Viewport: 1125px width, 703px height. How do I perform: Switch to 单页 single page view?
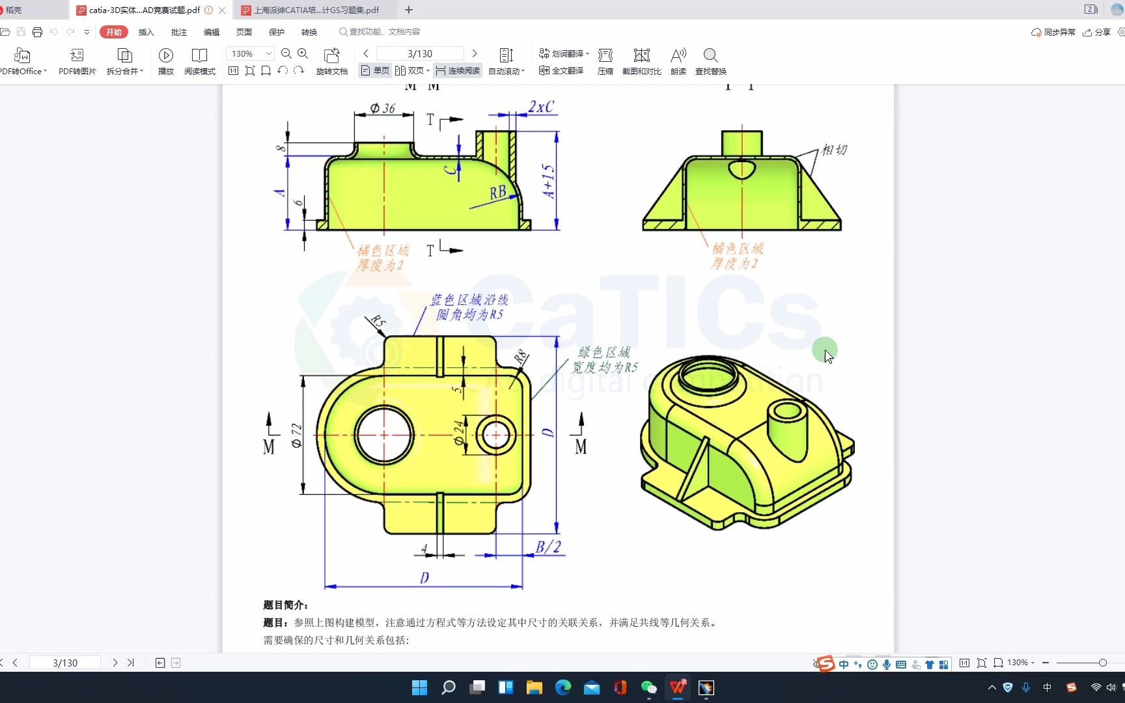tap(374, 70)
